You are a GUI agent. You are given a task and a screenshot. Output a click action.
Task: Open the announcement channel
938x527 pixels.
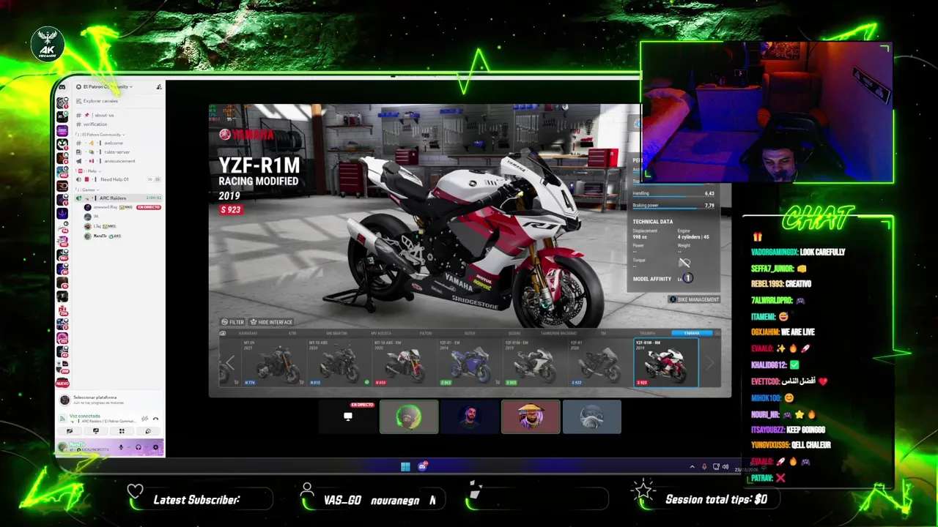106,161
